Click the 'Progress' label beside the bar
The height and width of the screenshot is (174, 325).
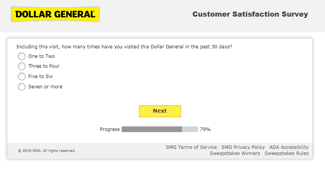click(x=110, y=129)
